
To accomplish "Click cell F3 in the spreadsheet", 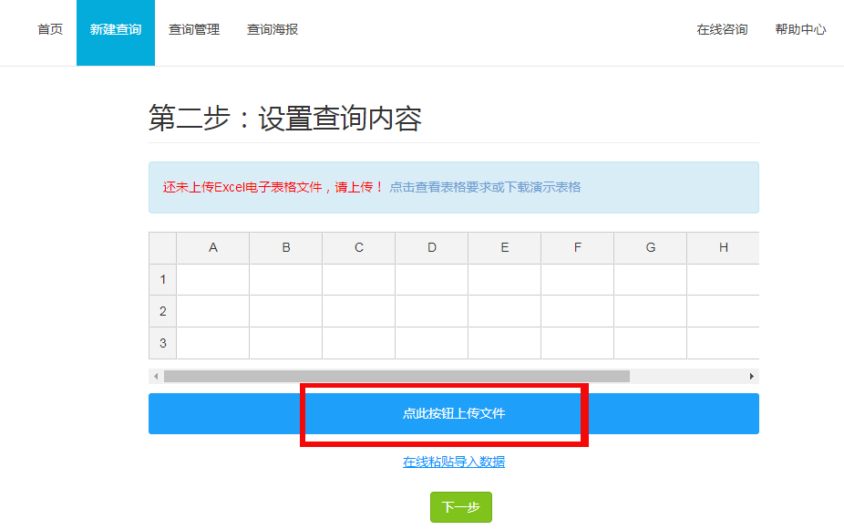I will tap(578, 343).
